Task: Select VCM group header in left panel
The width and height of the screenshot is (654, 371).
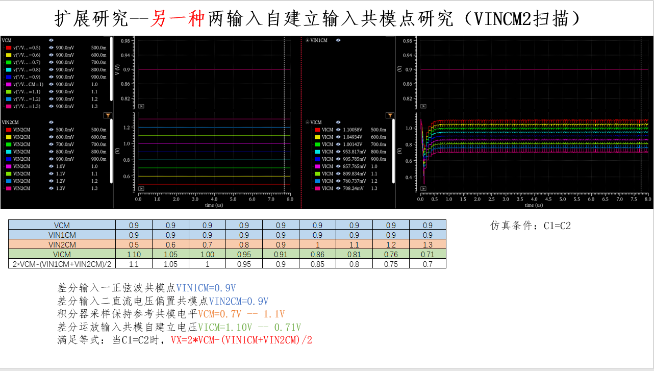Action: tap(7, 40)
